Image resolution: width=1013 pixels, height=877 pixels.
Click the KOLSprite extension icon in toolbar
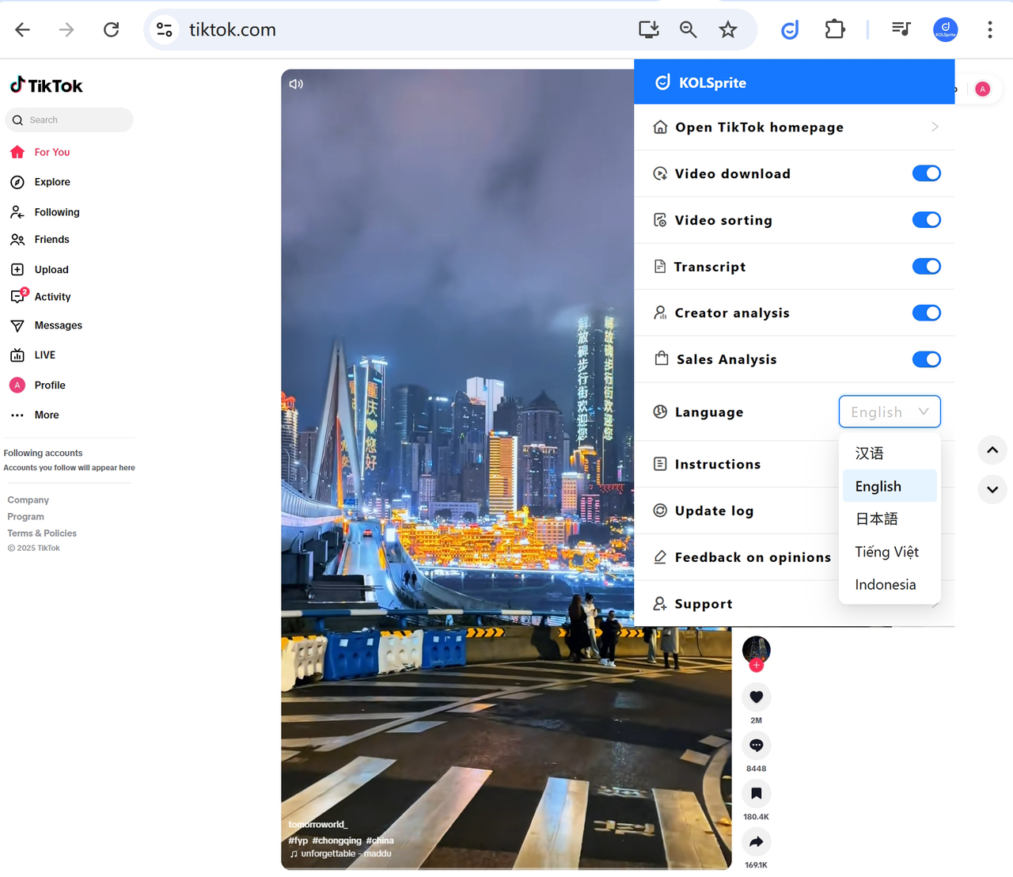(x=790, y=30)
